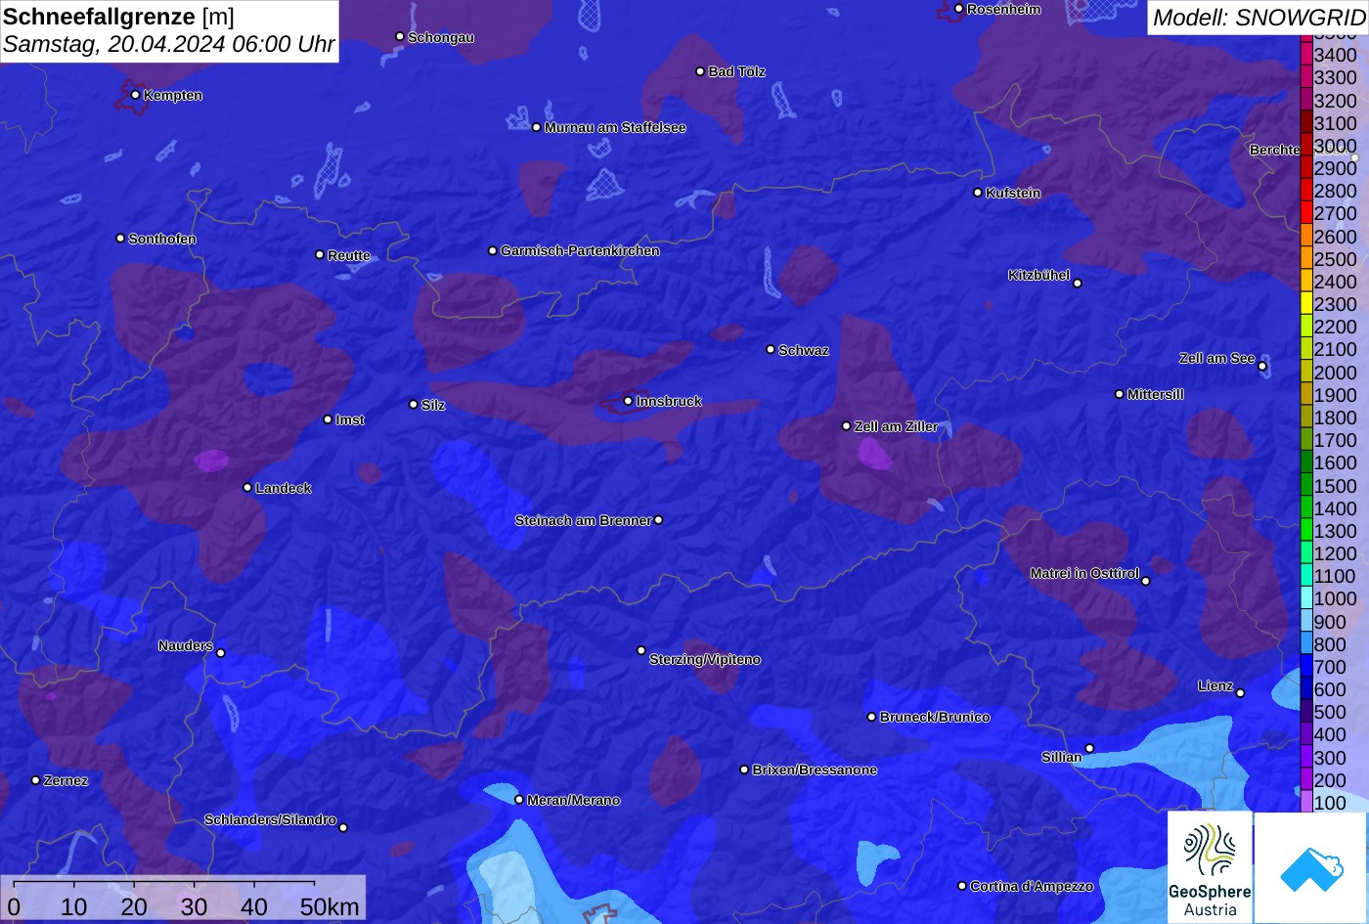1369x924 pixels.
Task: Click the 2700 red legend swatch
Action: point(1306,213)
